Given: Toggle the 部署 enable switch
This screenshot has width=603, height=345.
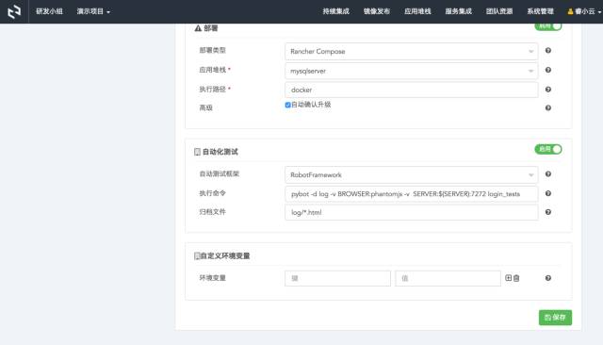Looking at the screenshot, I should [x=548, y=26].
